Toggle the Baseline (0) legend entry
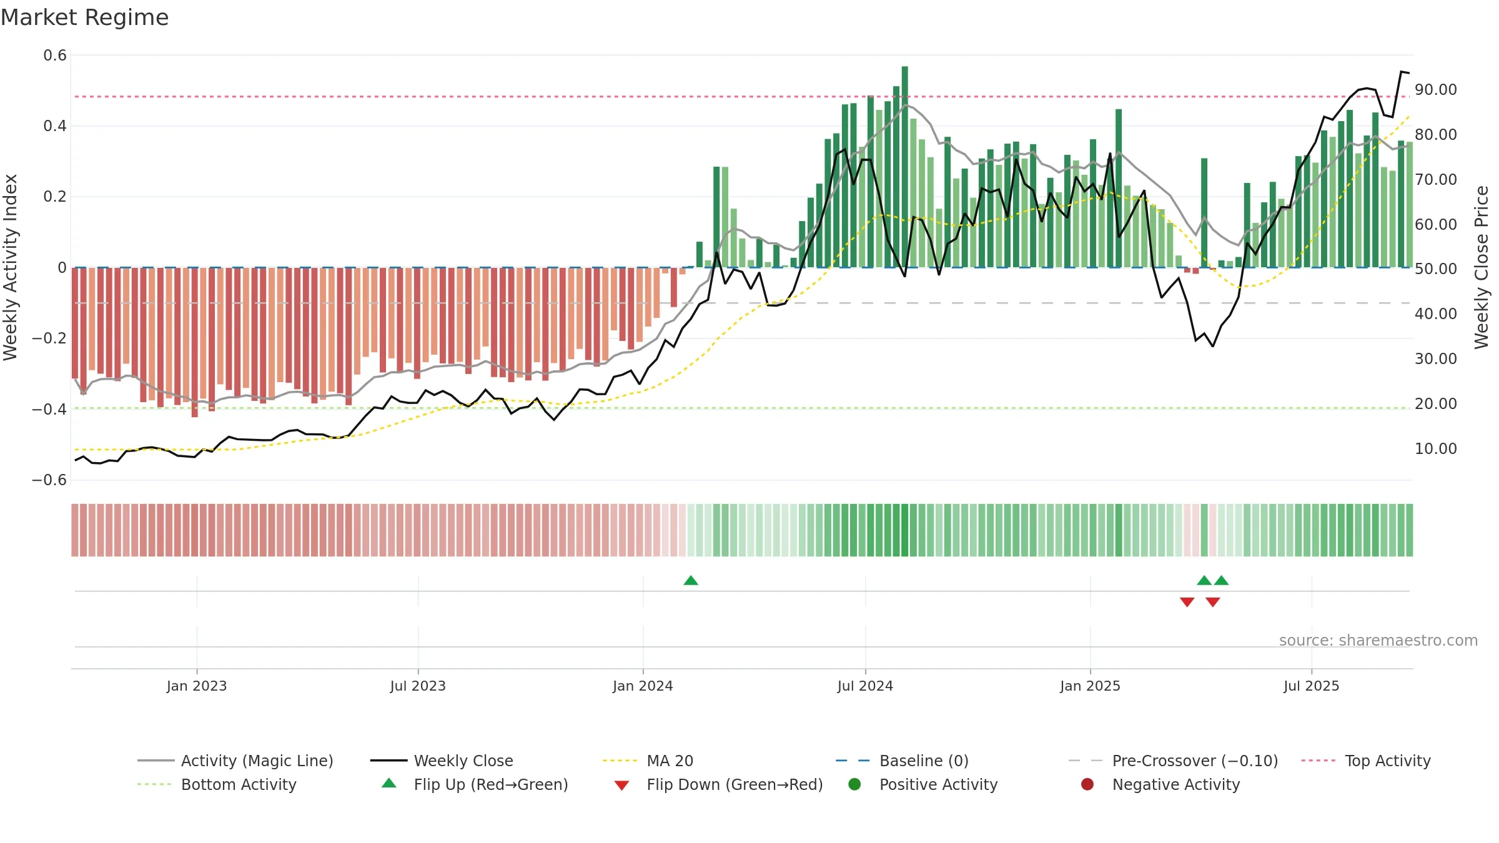 point(902,761)
